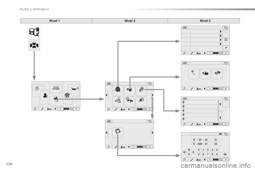The image size is (255, 170).
Task: Expand the fourth row chevron on checkbox list screen
Action: pos(220,44)
